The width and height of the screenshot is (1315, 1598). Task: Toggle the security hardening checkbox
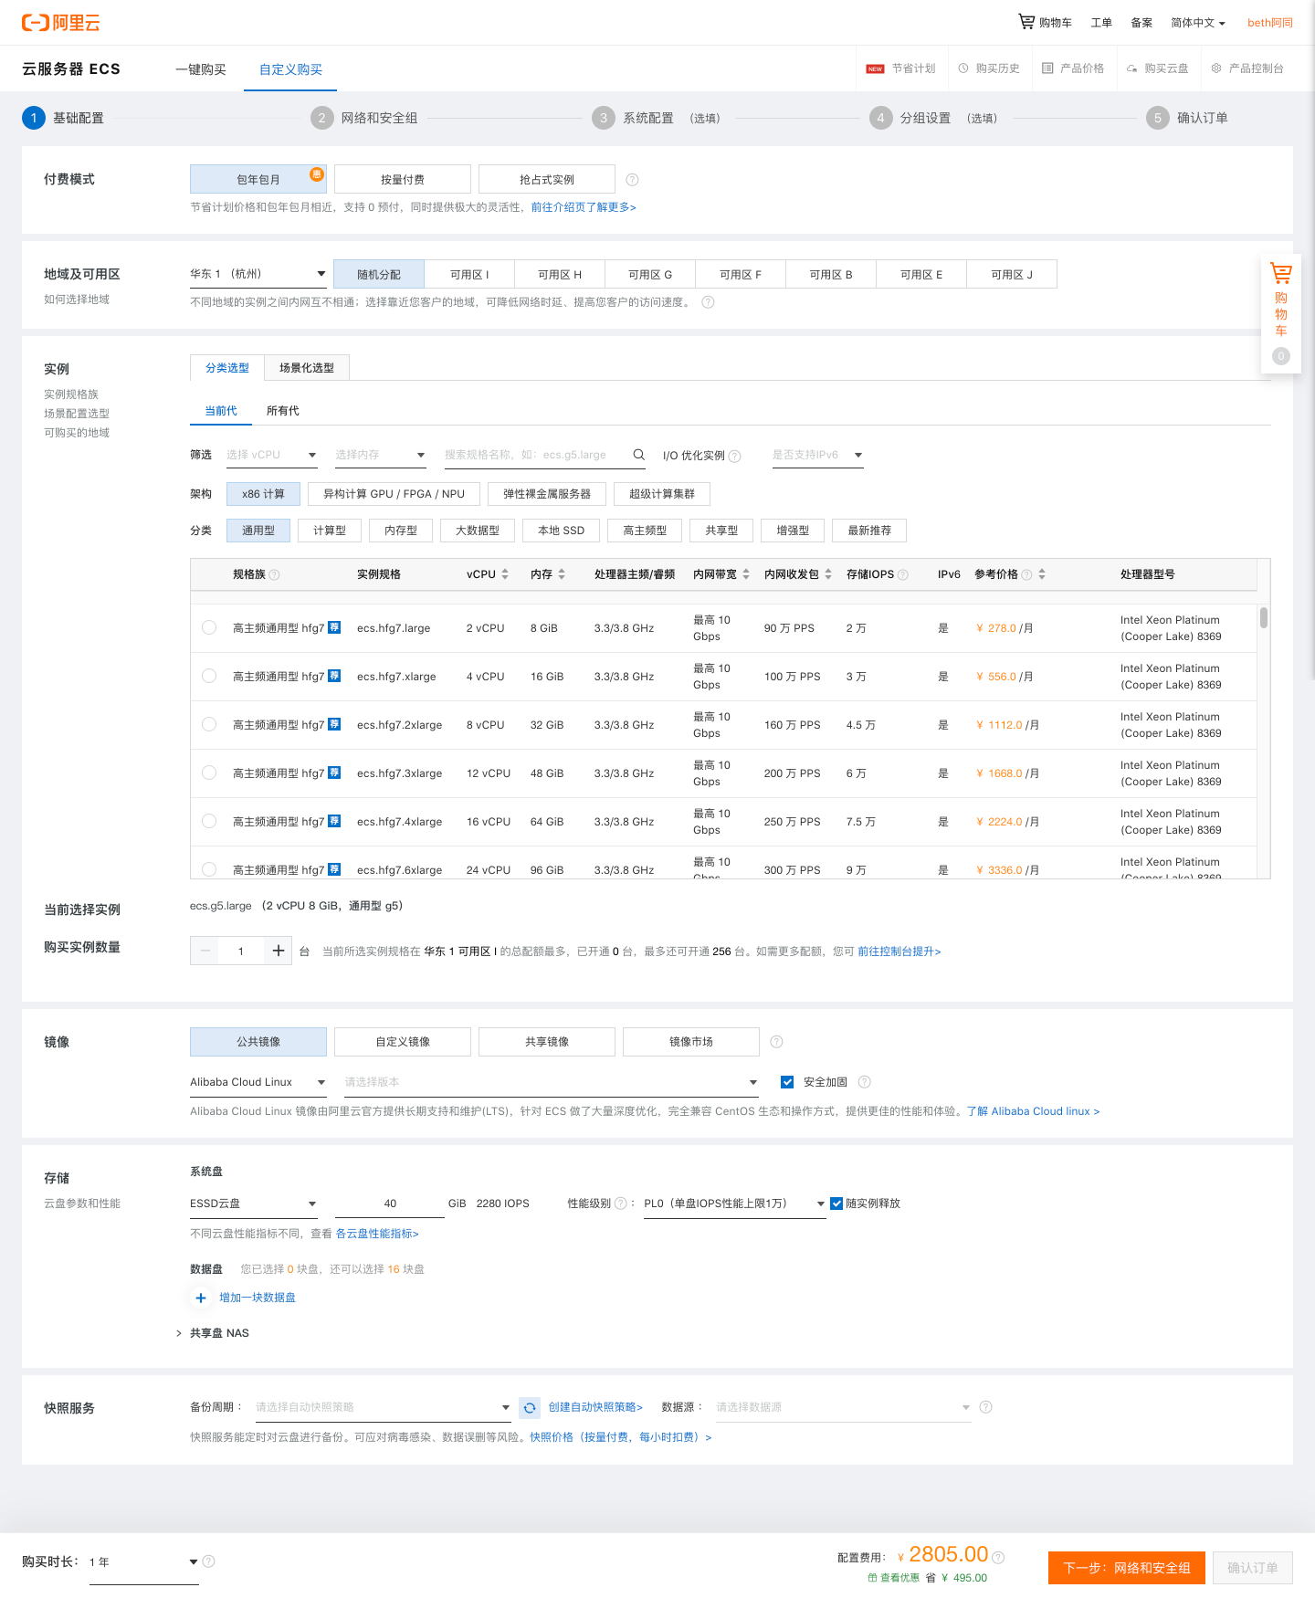(787, 1082)
